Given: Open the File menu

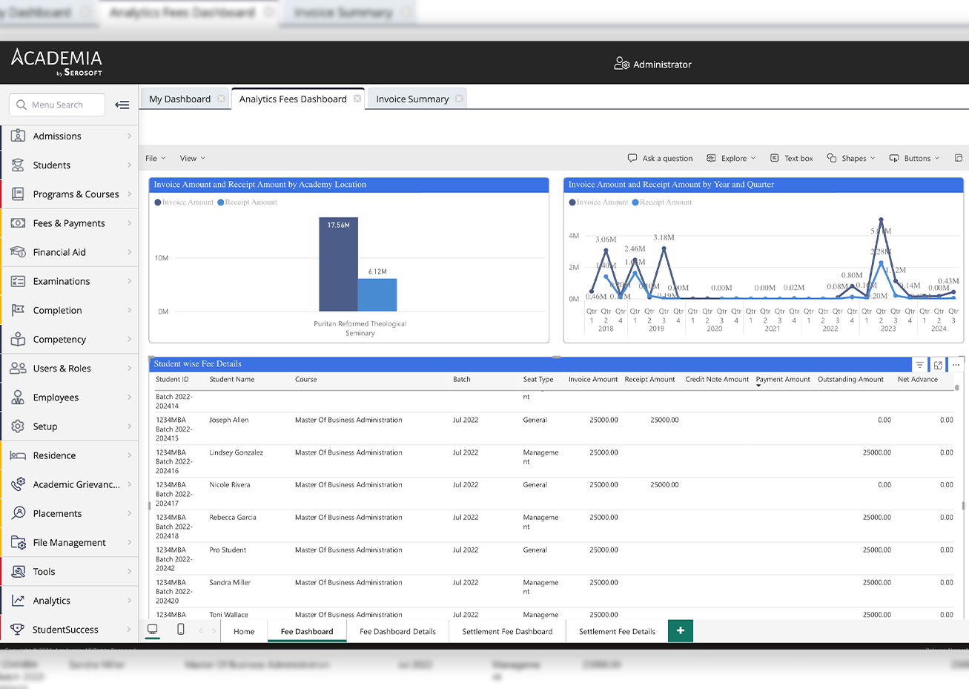Looking at the screenshot, I should tap(155, 158).
